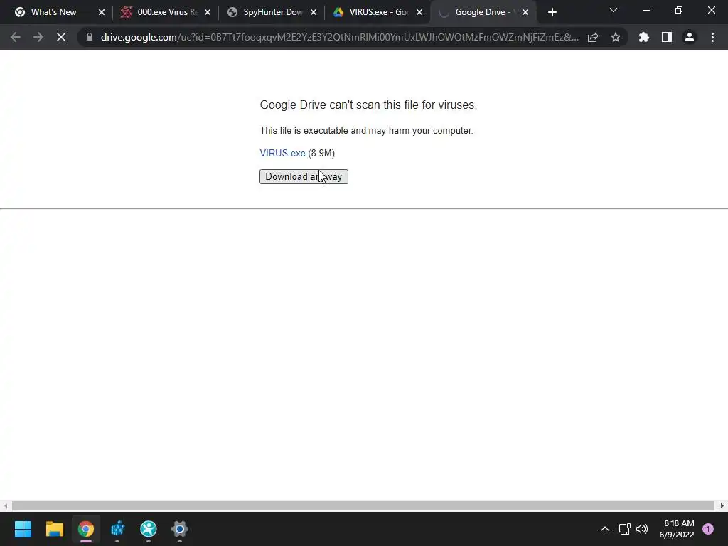Click the scrollbar left arrow

pos(5,505)
